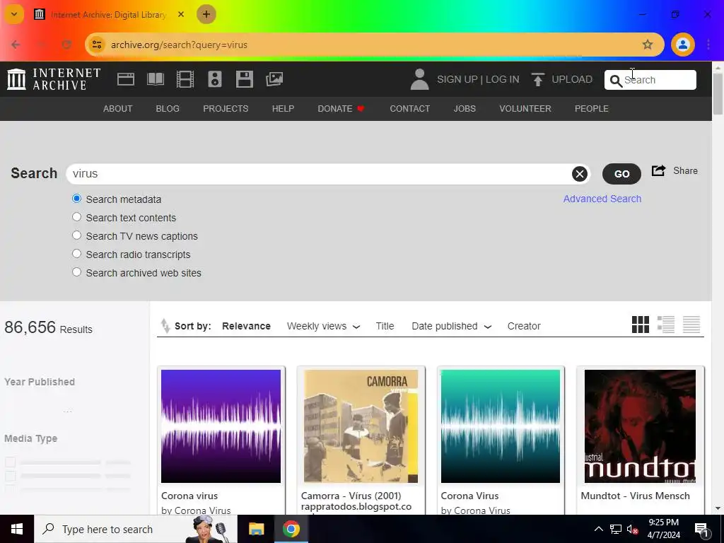Open Camorra - Vírus (2001) thumbnail
This screenshot has width=724, height=543.
[x=361, y=426]
